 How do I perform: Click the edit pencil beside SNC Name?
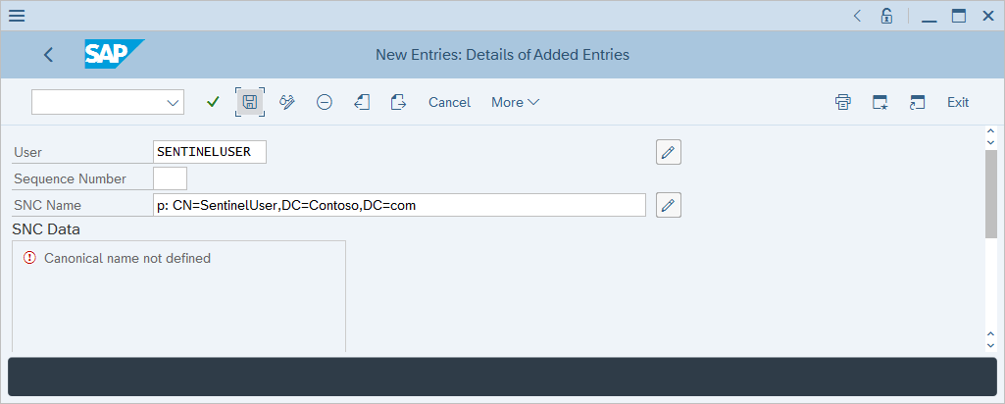point(669,205)
